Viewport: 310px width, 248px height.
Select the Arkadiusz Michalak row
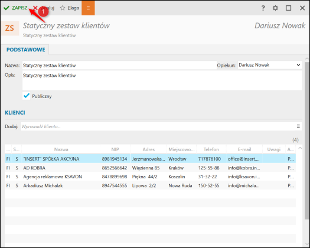[150, 185]
